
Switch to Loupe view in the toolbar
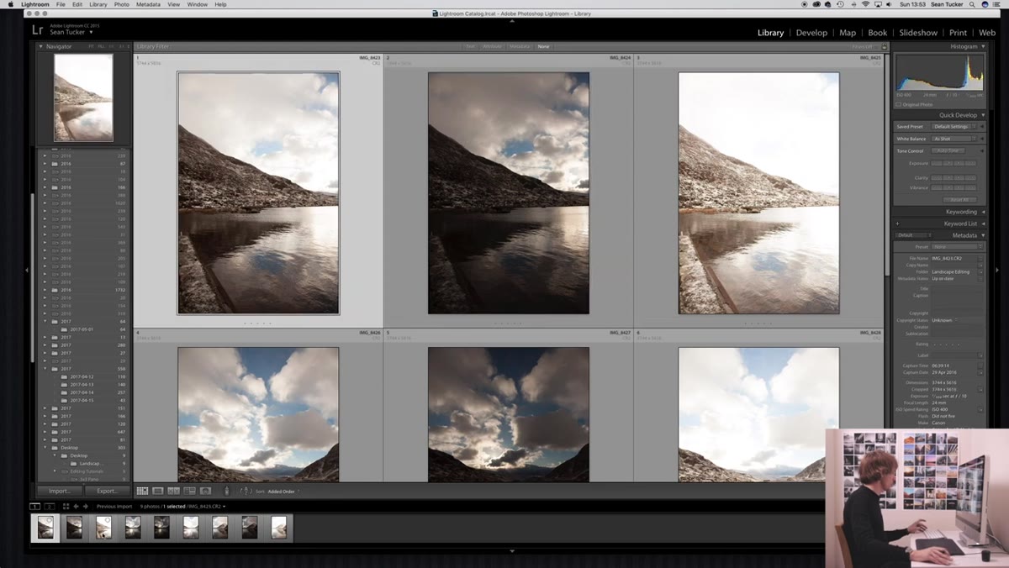tap(158, 491)
